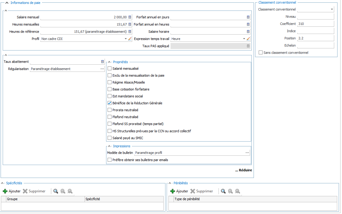
Task: Click calculator icon for Forfait annuel en jours
Action: [x=248, y=17]
